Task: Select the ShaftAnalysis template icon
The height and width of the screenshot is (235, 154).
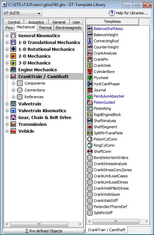Action: 90,121
